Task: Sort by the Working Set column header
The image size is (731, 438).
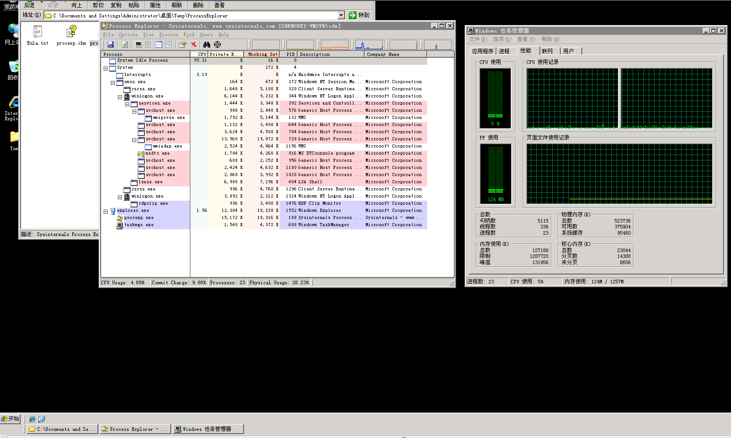Action: tap(262, 55)
